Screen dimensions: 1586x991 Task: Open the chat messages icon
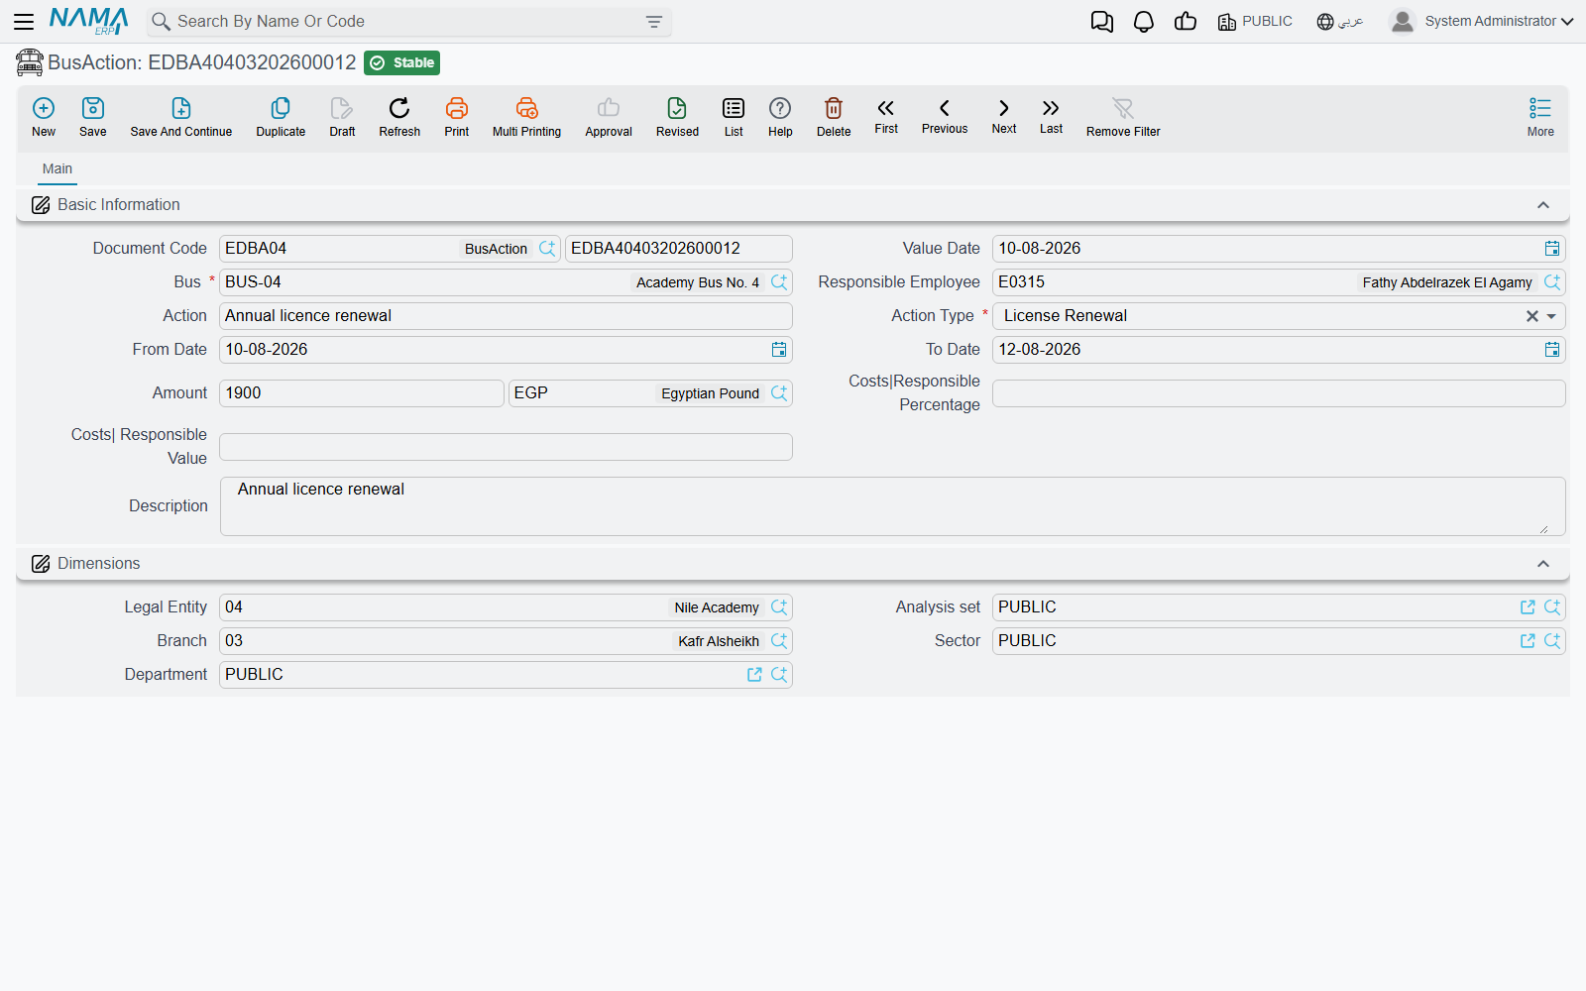click(x=1101, y=22)
